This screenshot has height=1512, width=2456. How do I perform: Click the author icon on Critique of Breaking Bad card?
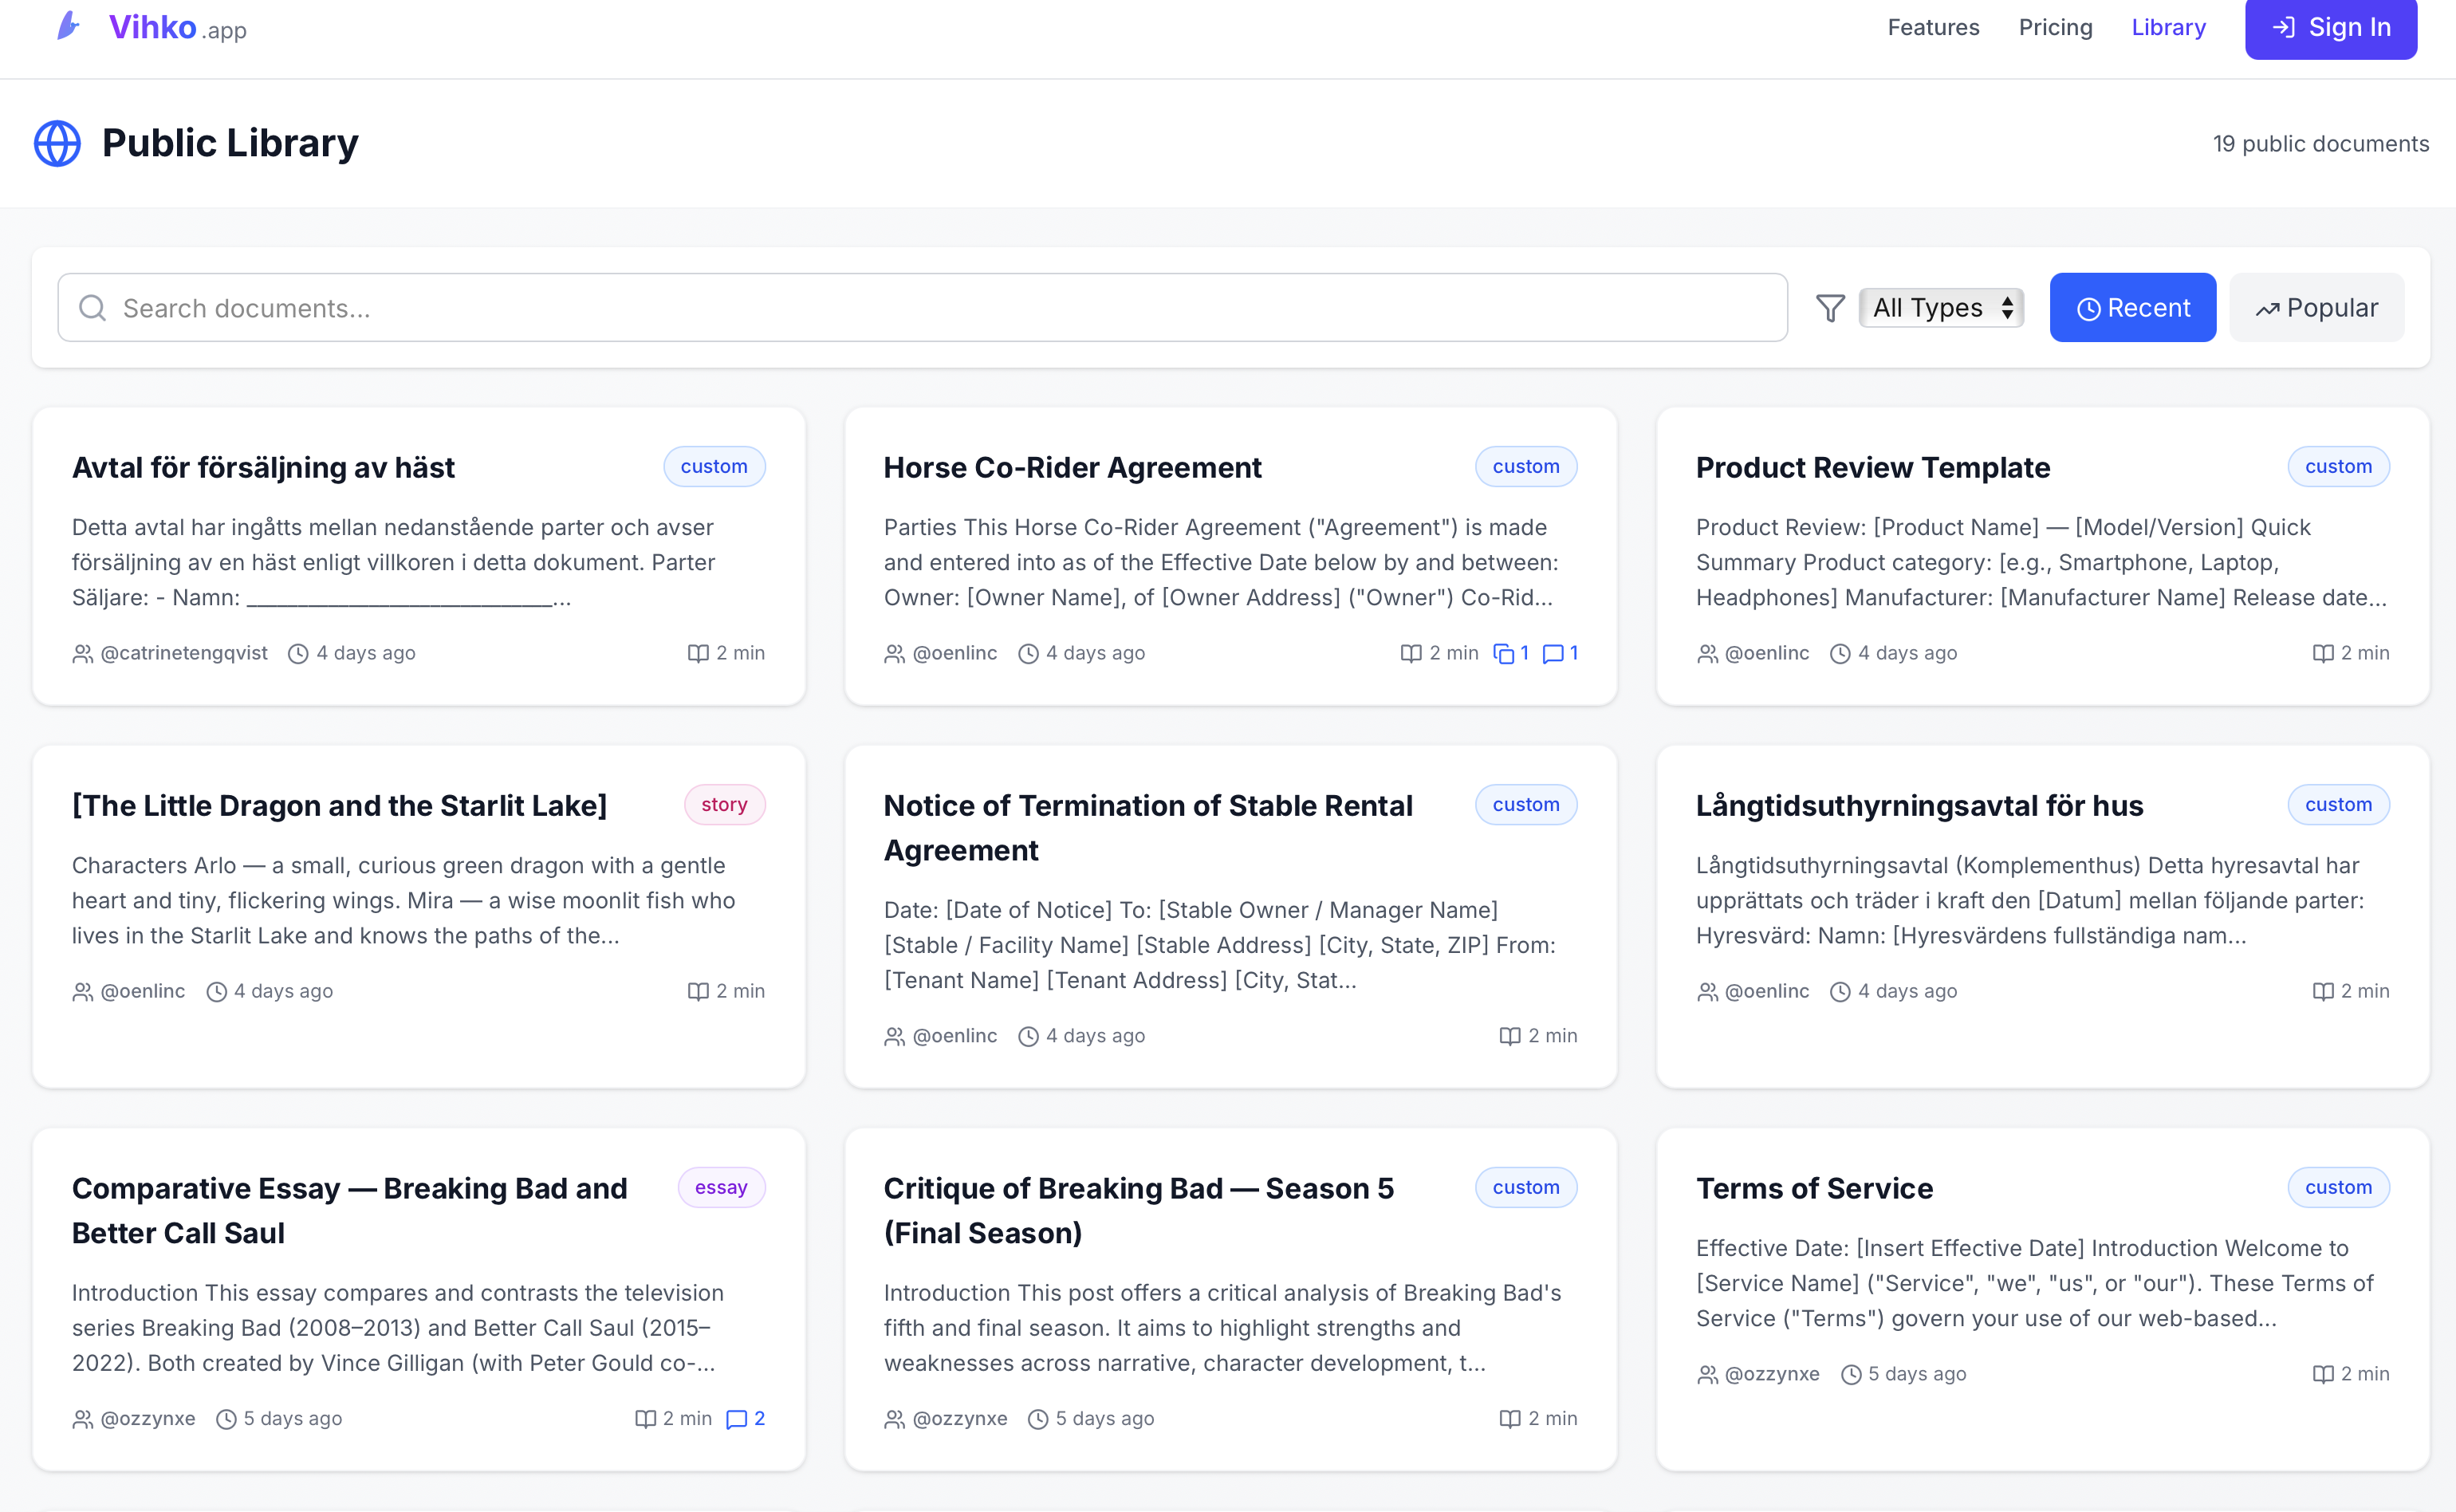[895, 1419]
